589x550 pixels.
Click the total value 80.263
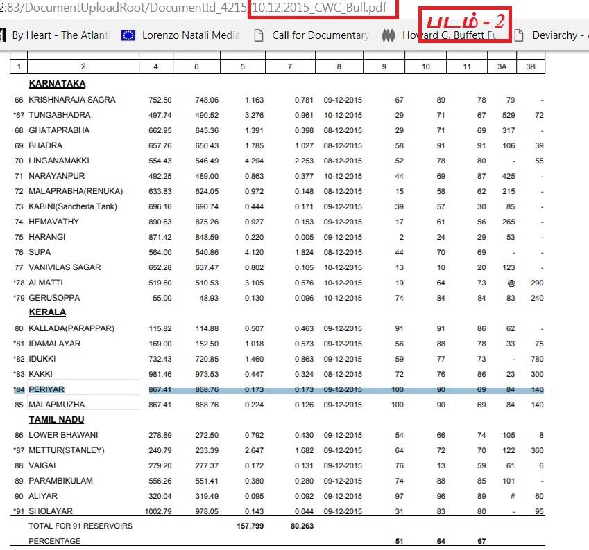pos(302,526)
